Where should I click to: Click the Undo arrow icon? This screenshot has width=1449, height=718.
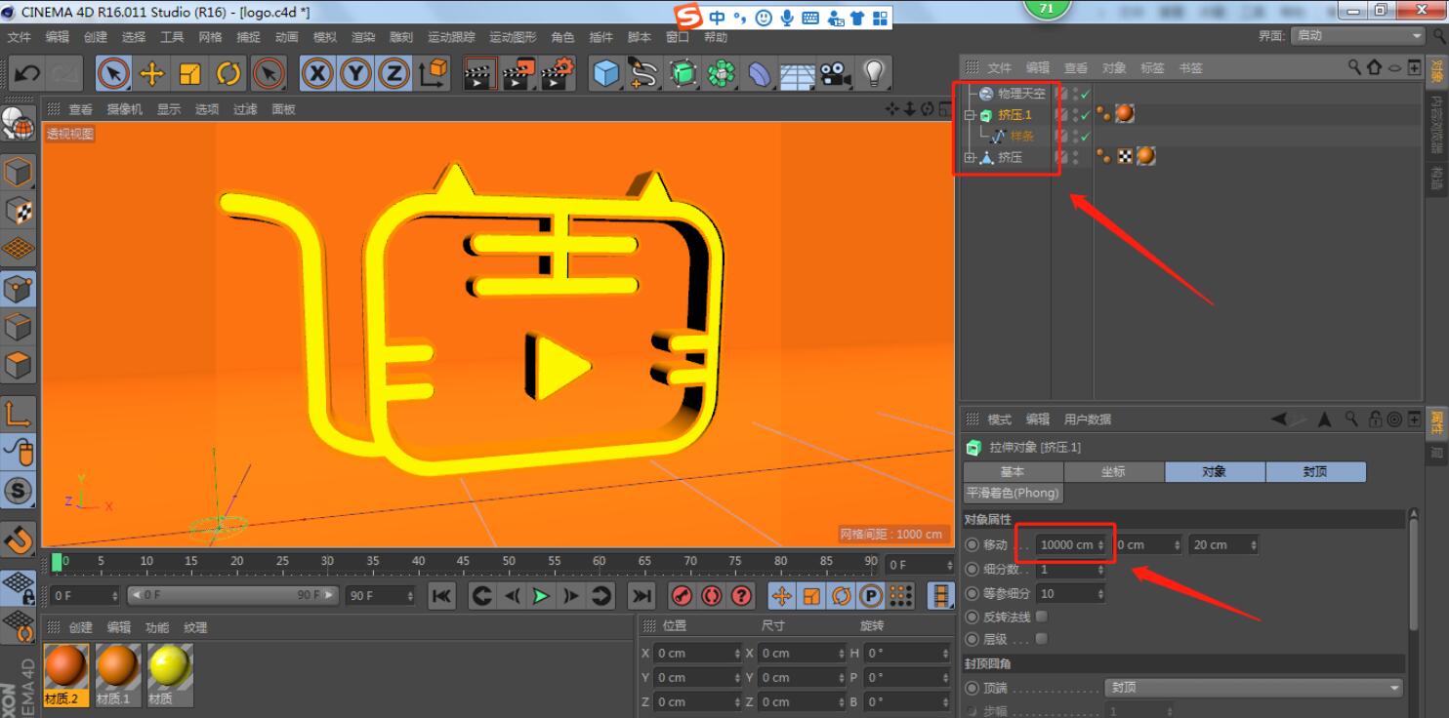click(x=27, y=73)
